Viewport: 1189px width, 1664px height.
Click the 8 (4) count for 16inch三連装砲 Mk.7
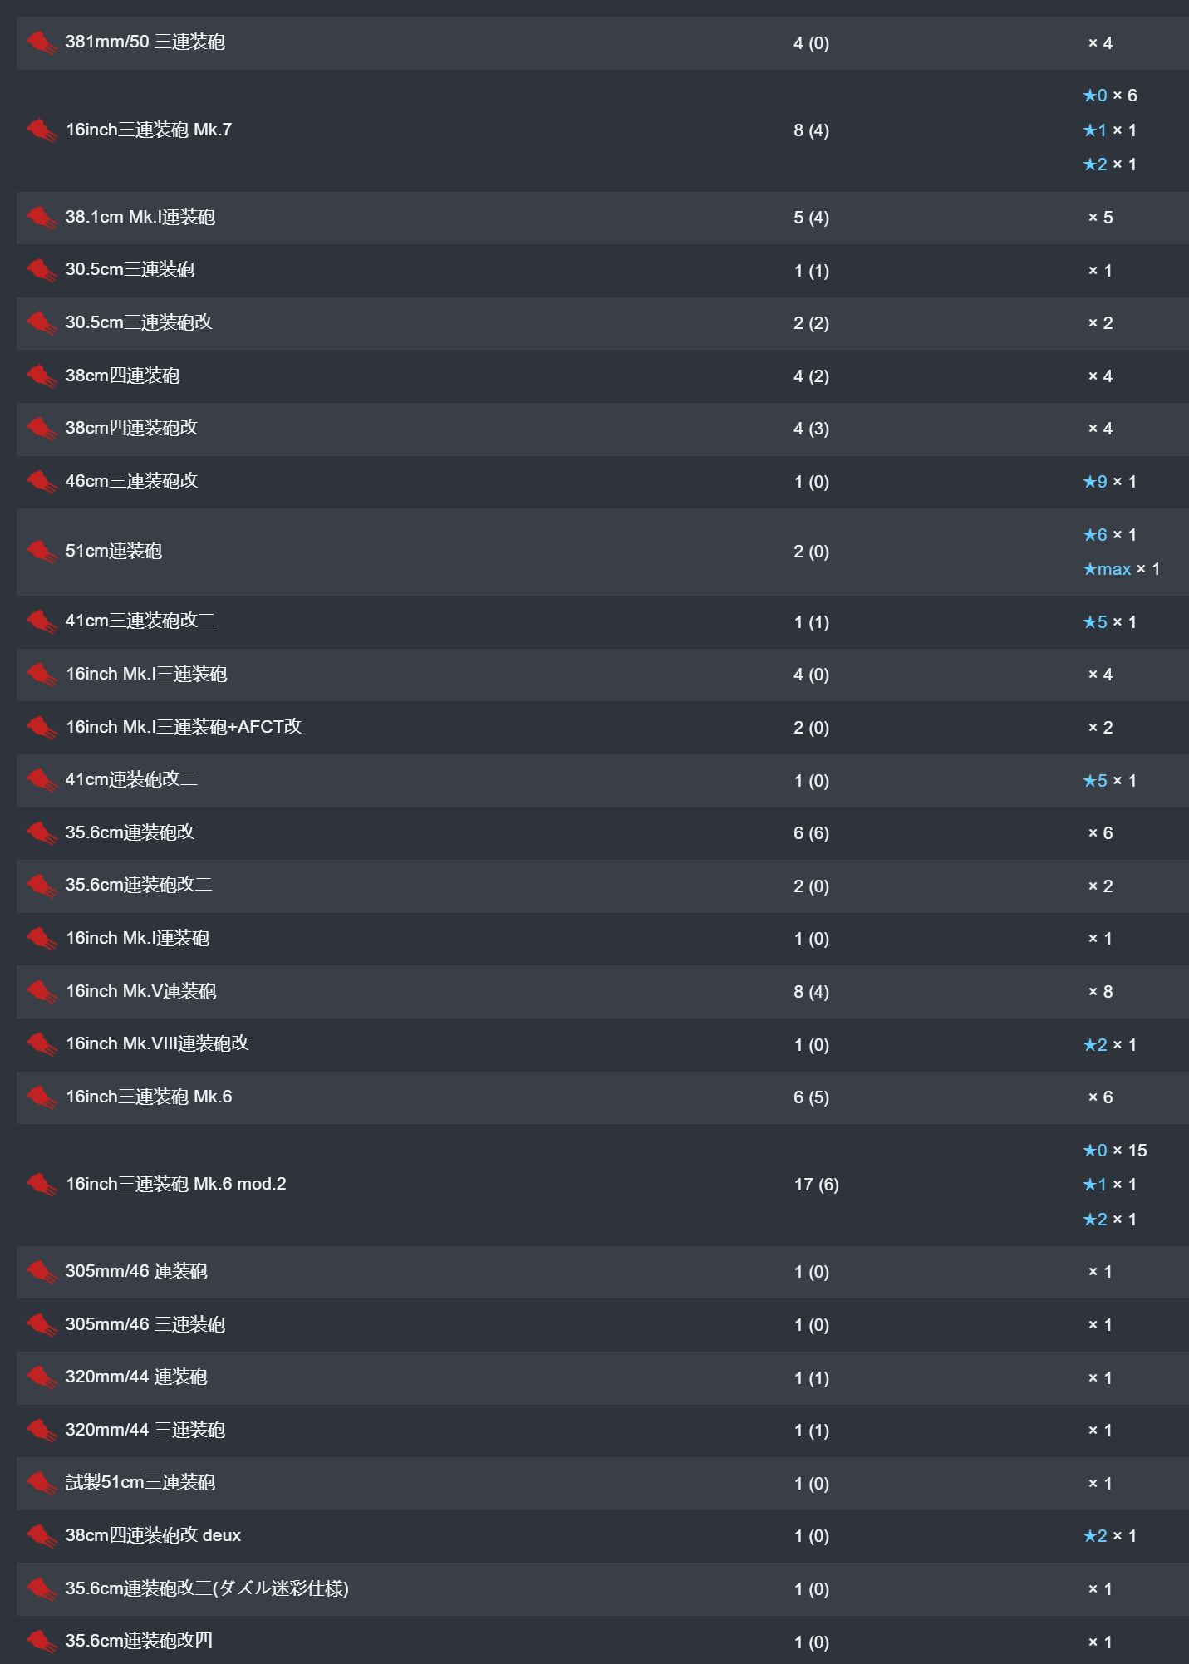point(811,130)
